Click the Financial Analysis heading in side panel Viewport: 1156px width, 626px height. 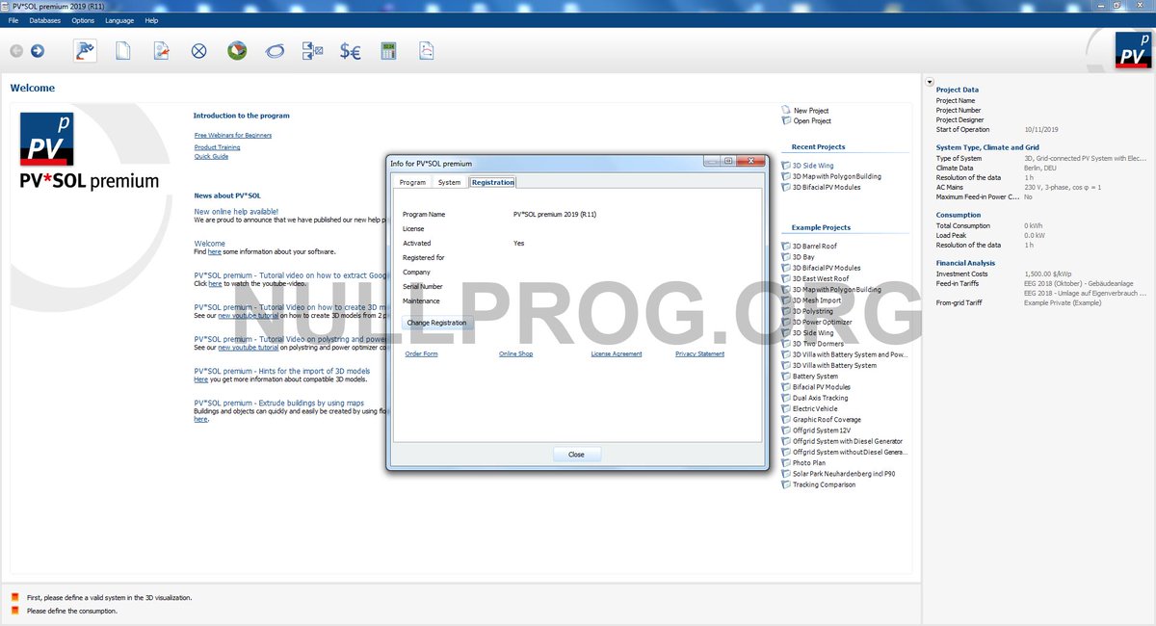point(966,263)
